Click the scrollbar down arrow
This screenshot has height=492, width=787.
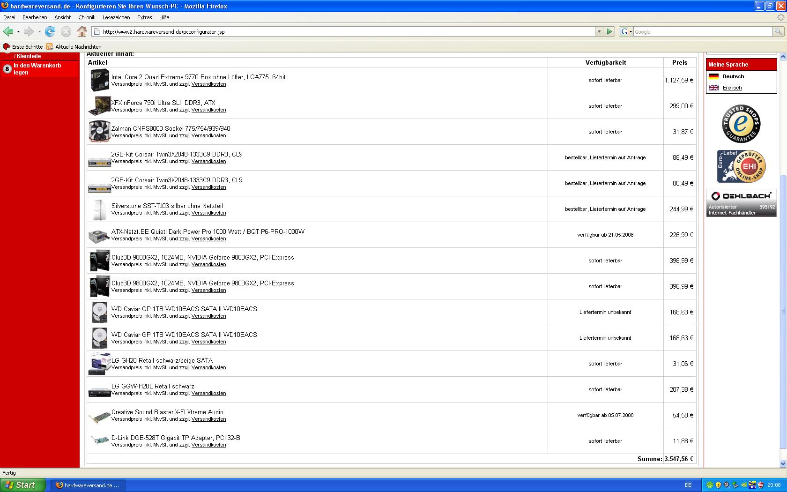783,463
